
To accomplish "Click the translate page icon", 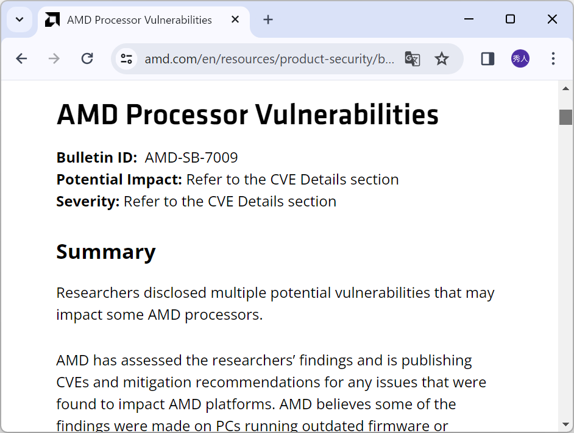I will [x=413, y=58].
